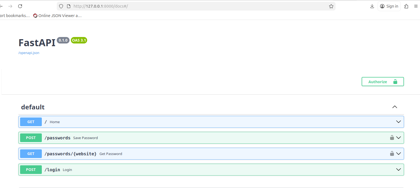Click the Authorize button
The image size is (420, 188).
pyautogui.click(x=383, y=82)
